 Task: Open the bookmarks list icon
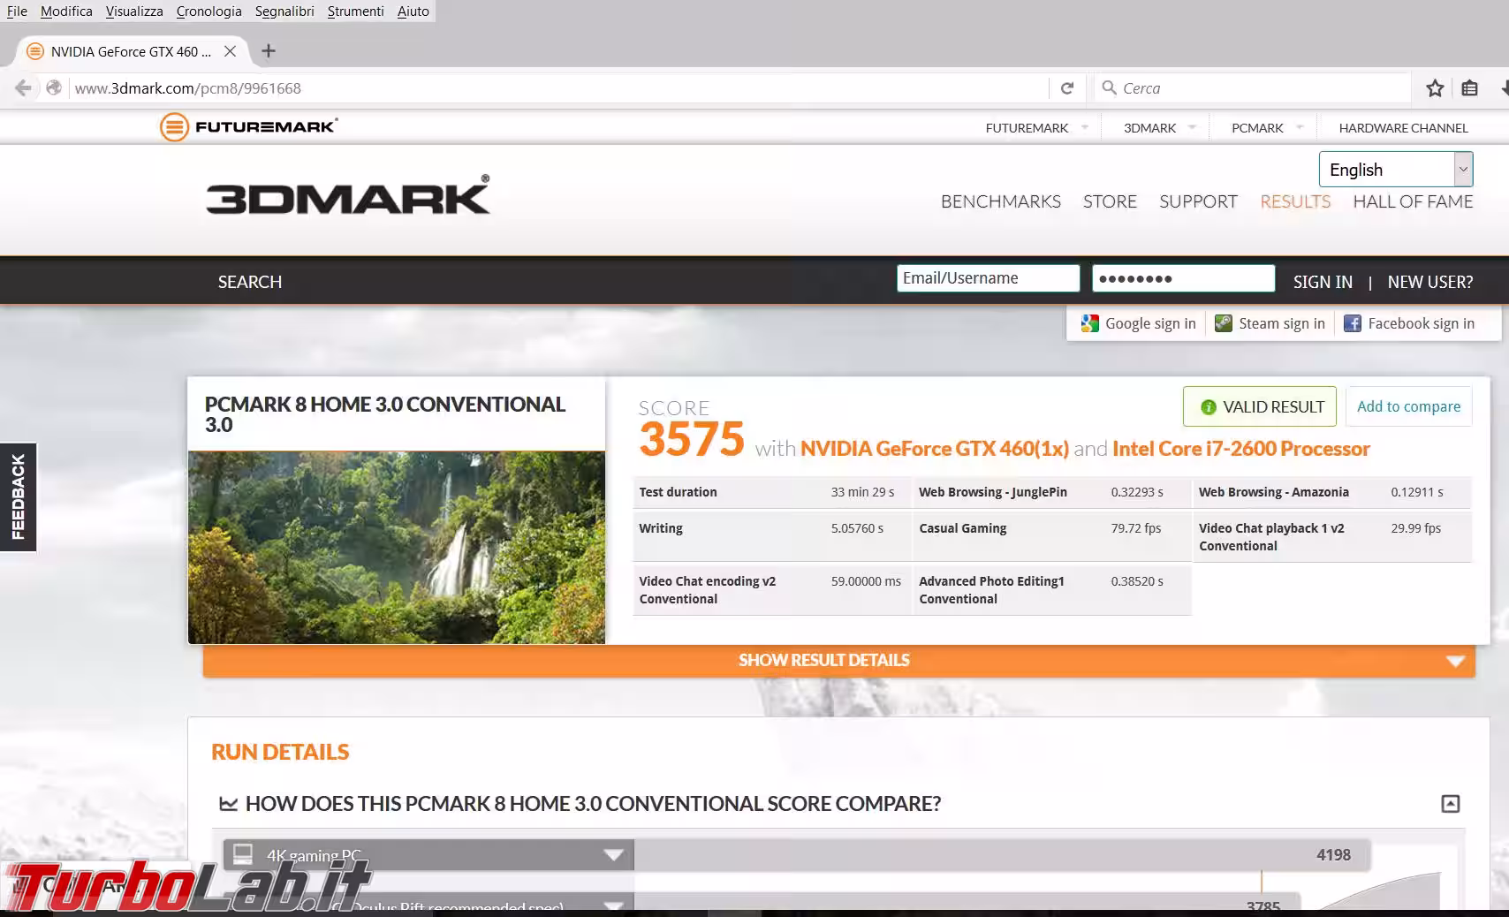coord(1469,88)
